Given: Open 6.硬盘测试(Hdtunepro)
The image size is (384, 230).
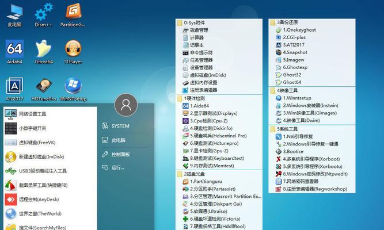Looking at the screenshot, I should [x=219, y=143].
